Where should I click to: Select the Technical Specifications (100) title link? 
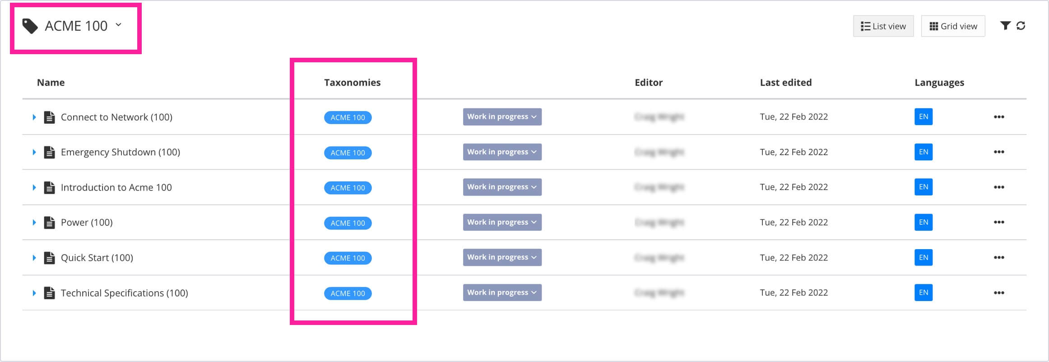click(125, 292)
